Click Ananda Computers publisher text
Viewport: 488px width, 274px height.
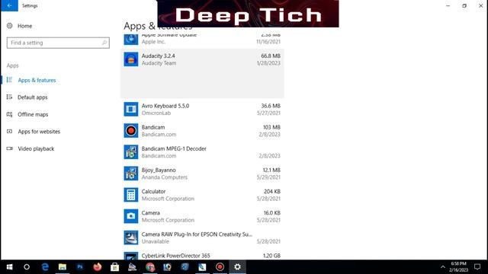point(165,177)
